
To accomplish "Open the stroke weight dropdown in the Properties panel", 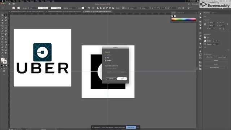I will (x=219, y=41).
